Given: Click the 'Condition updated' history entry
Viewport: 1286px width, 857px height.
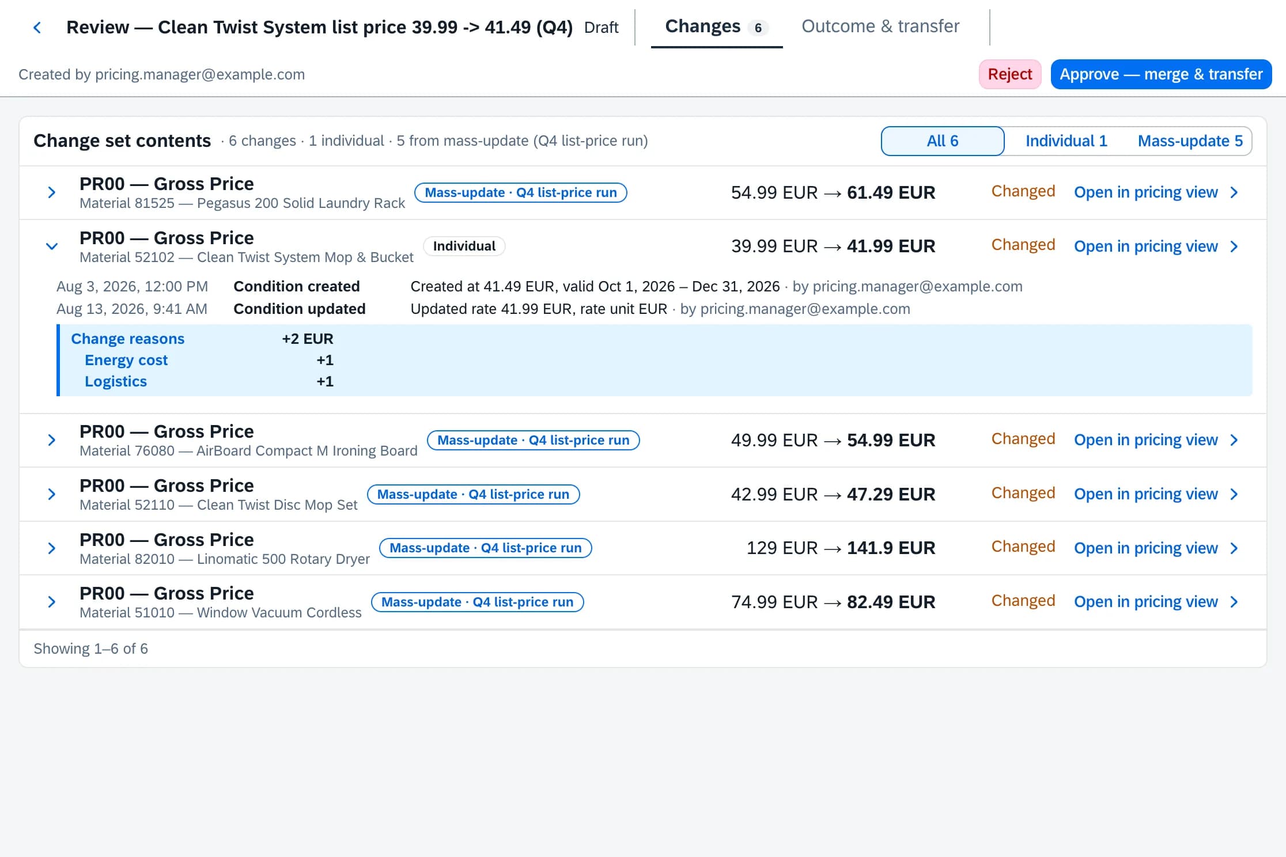Looking at the screenshot, I should (300, 309).
